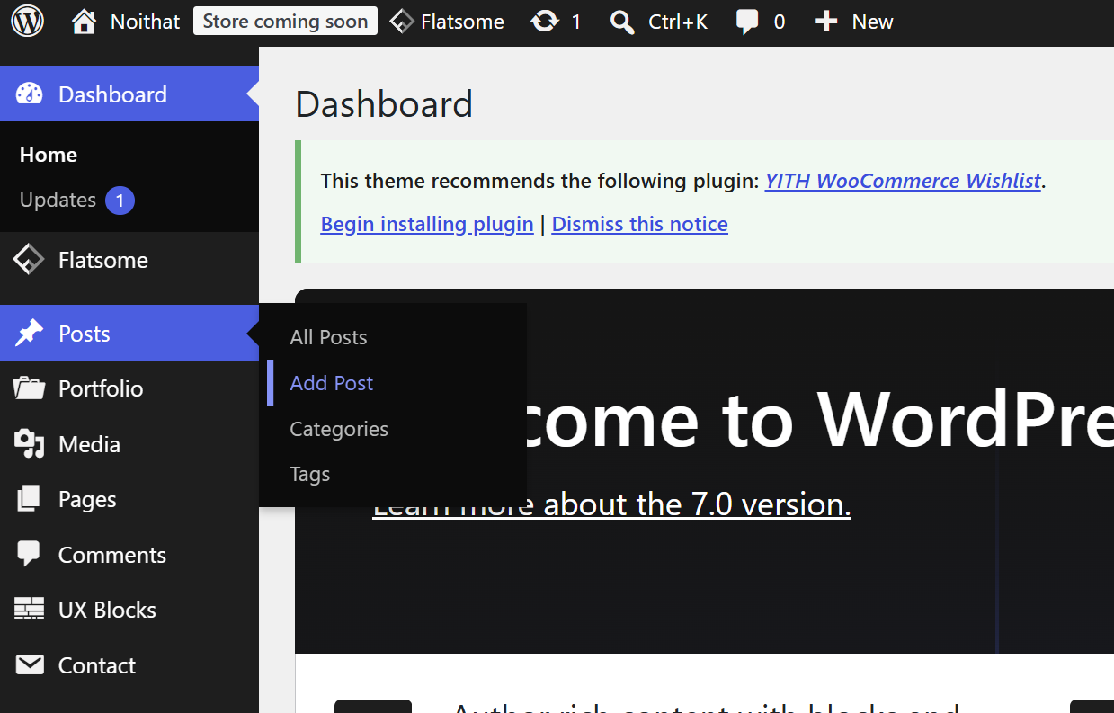The image size is (1114, 713).
Task: Click the Ctrl+K search label
Action: (x=678, y=22)
